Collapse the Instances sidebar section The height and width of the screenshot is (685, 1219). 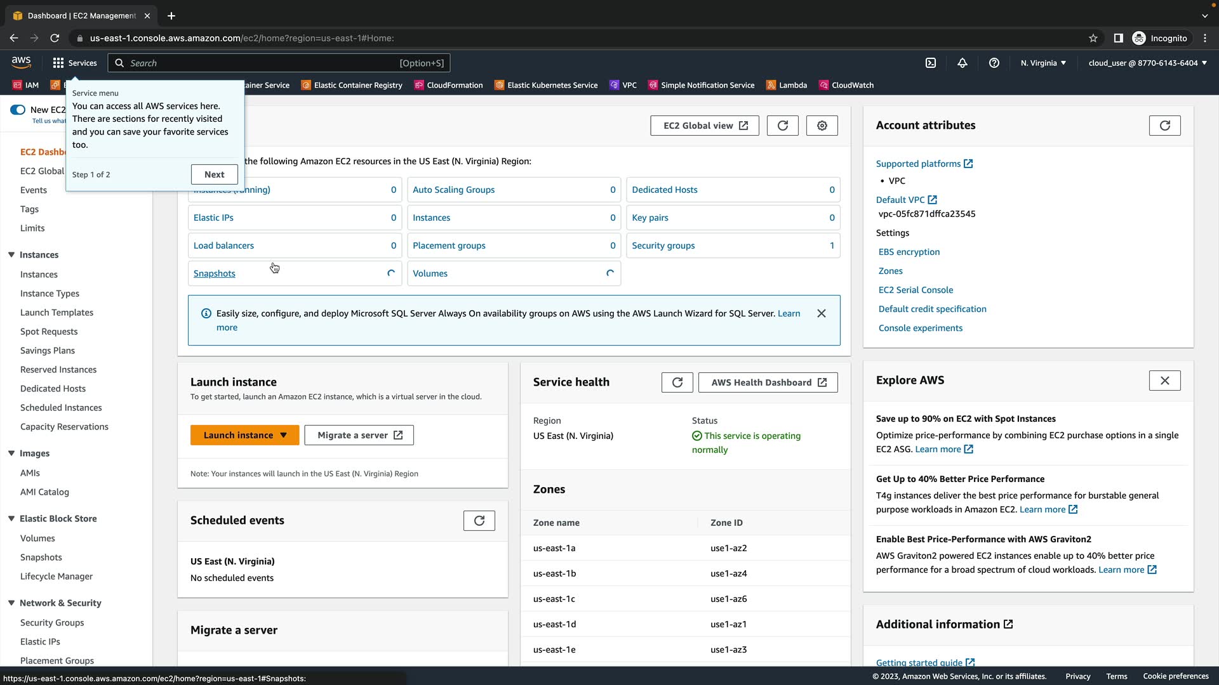tap(11, 255)
